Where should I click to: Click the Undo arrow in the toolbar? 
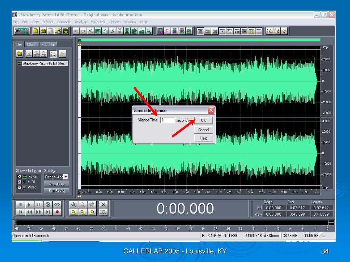(x=76, y=31)
